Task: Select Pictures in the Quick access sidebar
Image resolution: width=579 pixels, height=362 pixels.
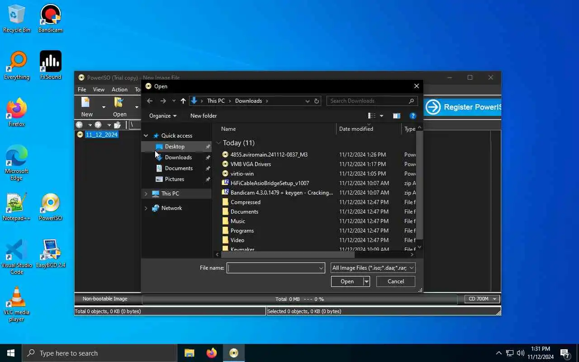Action: point(176,179)
